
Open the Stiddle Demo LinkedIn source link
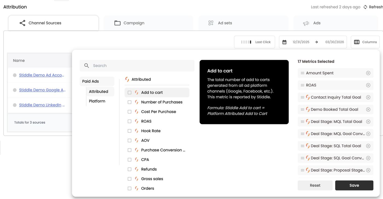coord(42,105)
